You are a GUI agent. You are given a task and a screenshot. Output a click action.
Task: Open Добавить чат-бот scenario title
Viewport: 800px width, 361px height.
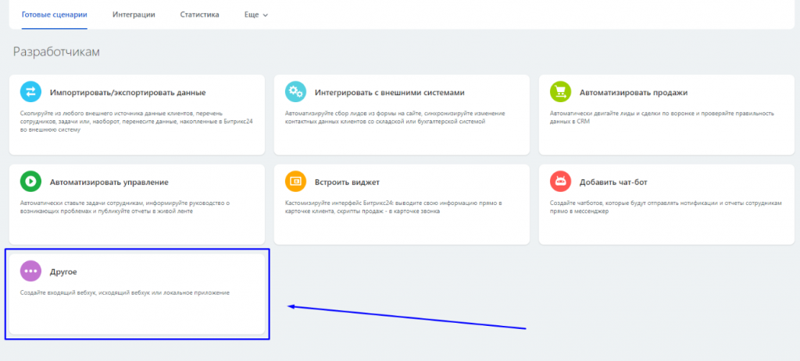(x=613, y=182)
